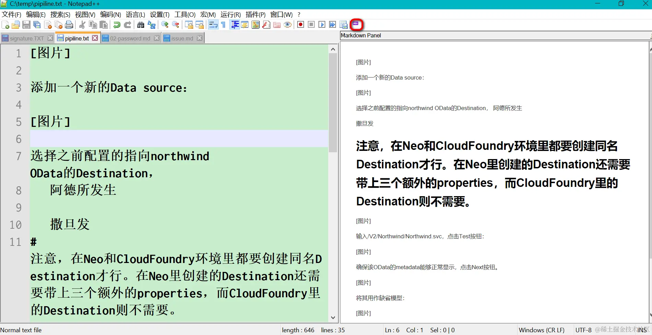Zoom out of the editor text
Screen dimensions: 652x335
(175, 25)
